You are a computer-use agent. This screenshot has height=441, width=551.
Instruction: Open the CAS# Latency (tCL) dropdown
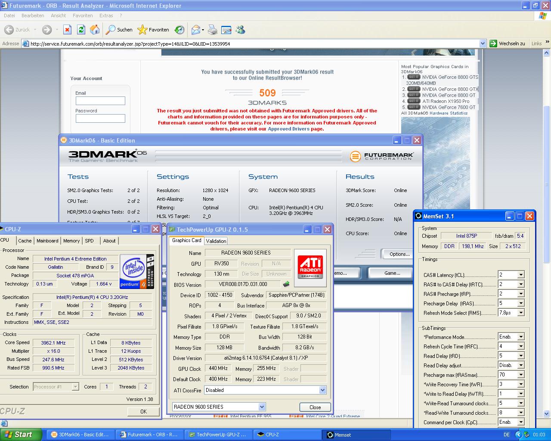pos(520,275)
